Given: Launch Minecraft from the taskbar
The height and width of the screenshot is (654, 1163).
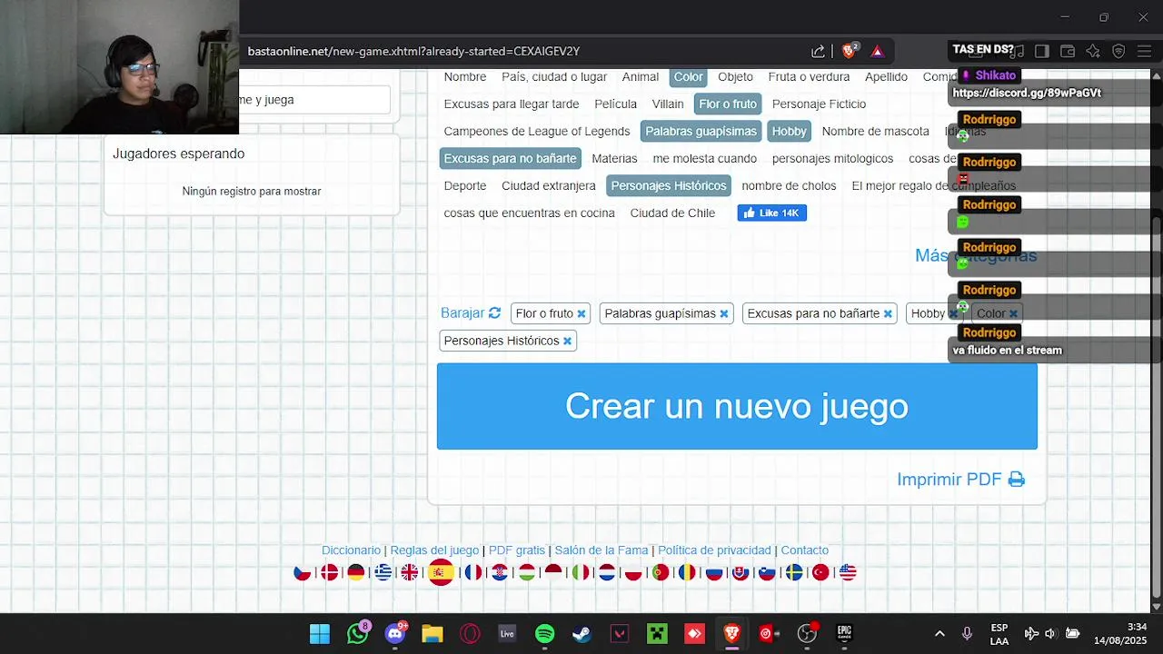Looking at the screenshot, I should click(657, 634).
